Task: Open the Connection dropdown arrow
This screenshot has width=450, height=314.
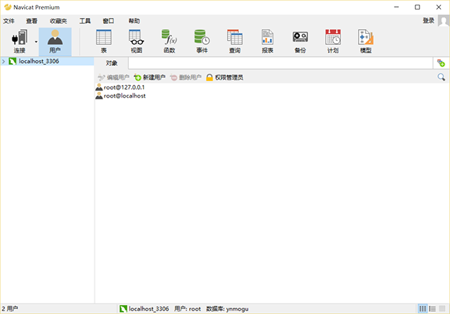Action: (36, 42)
